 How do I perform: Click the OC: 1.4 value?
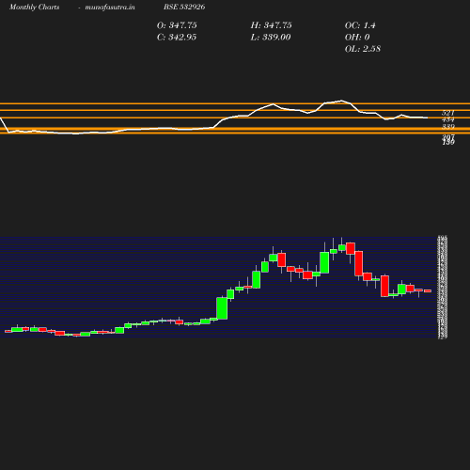tap(360, 25)
